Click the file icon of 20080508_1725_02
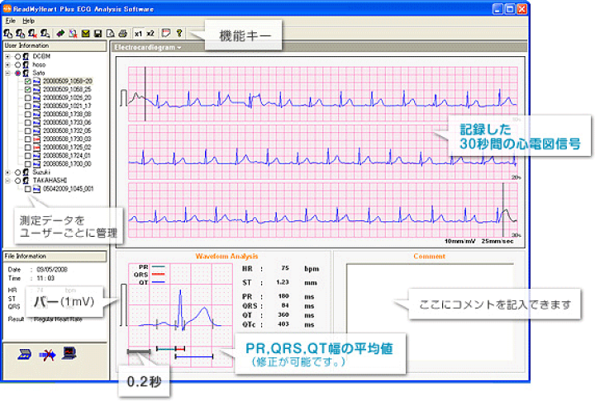The width and height of the screenshot is (595, 401). point(36,148)
